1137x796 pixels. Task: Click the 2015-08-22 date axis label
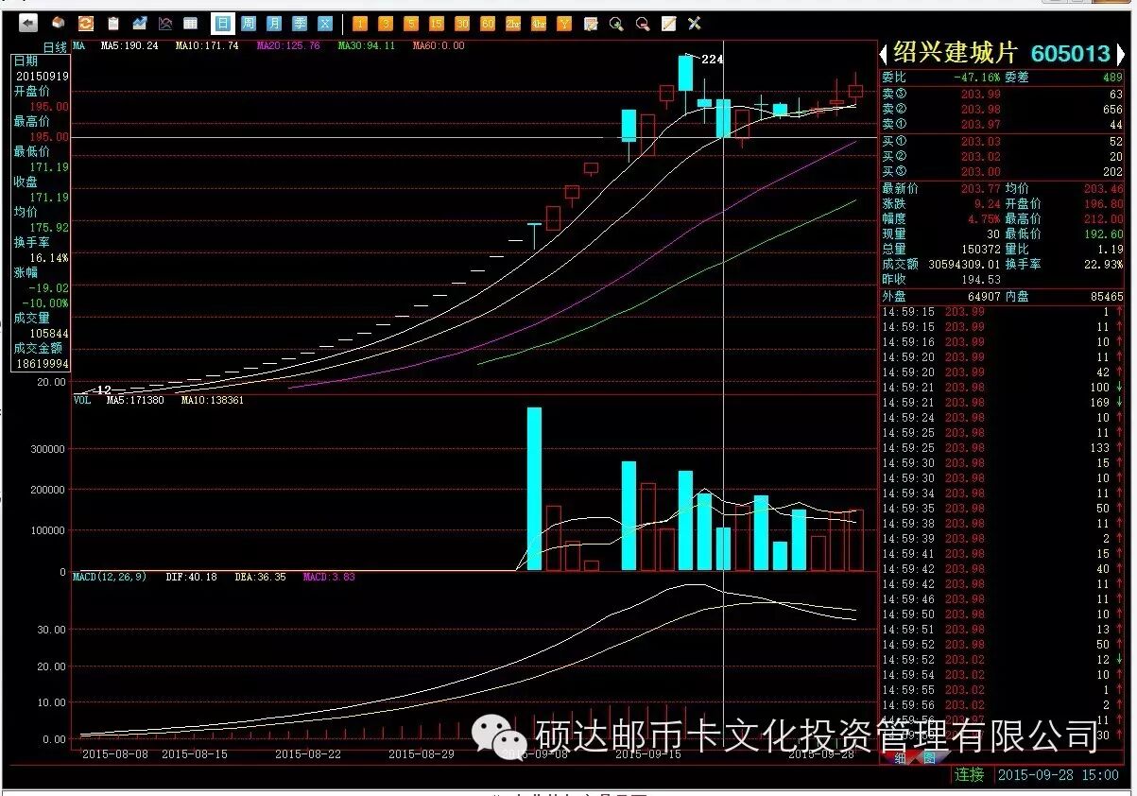[307, 753]
